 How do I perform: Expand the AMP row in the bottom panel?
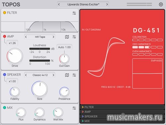point(122,112)
